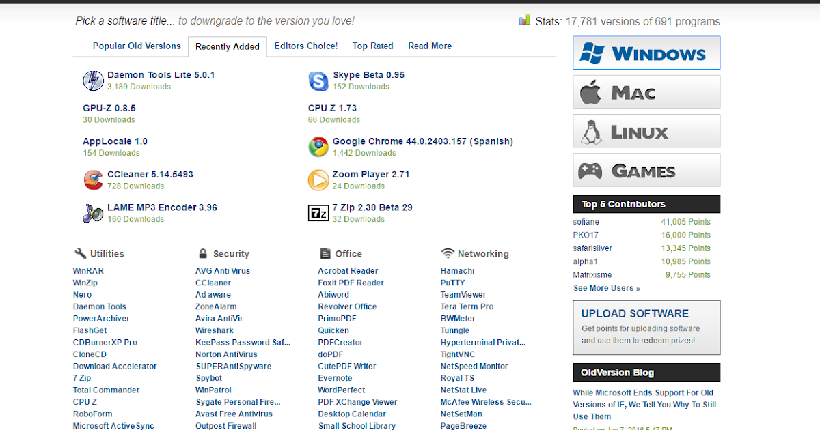The height and width of the screenshot is (430, 820).
Task: Open Download Accelerator link
Action: [x=115, y=367]
